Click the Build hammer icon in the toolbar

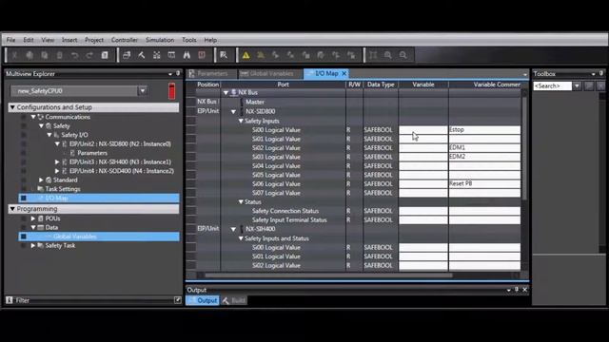click(142, 55)
